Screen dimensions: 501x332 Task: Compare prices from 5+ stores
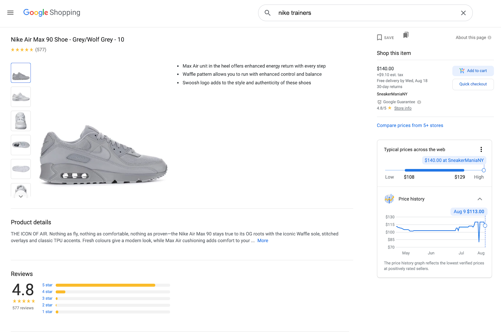[x=410, y=125]
